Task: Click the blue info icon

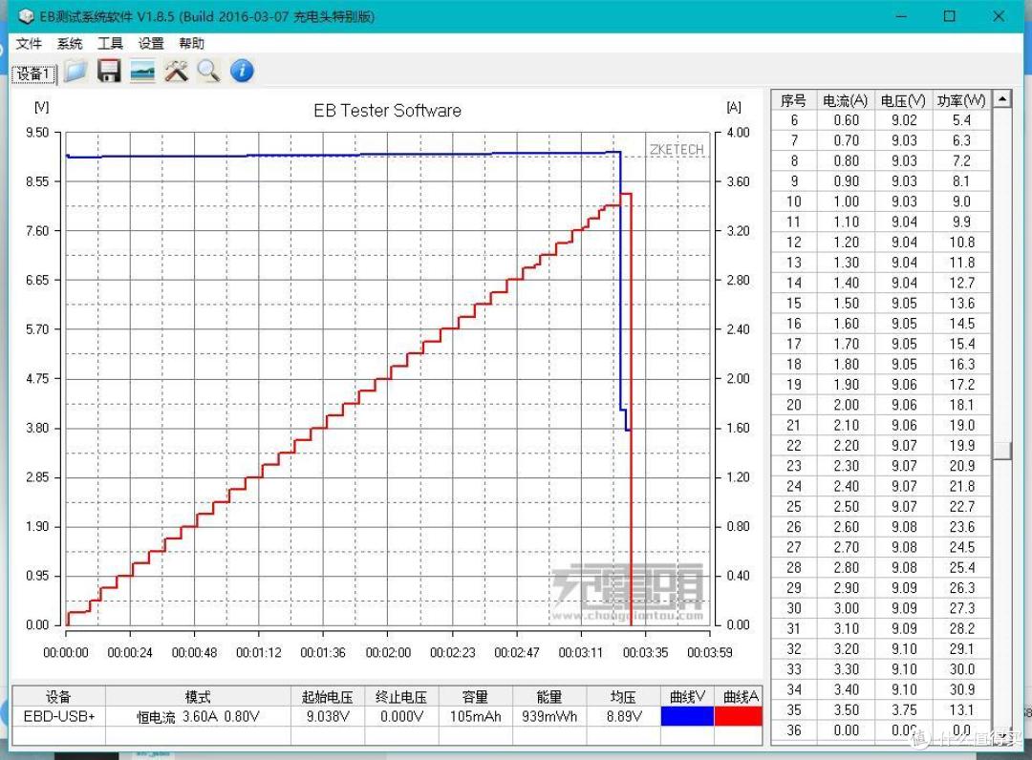Action: tap(242, 71)
